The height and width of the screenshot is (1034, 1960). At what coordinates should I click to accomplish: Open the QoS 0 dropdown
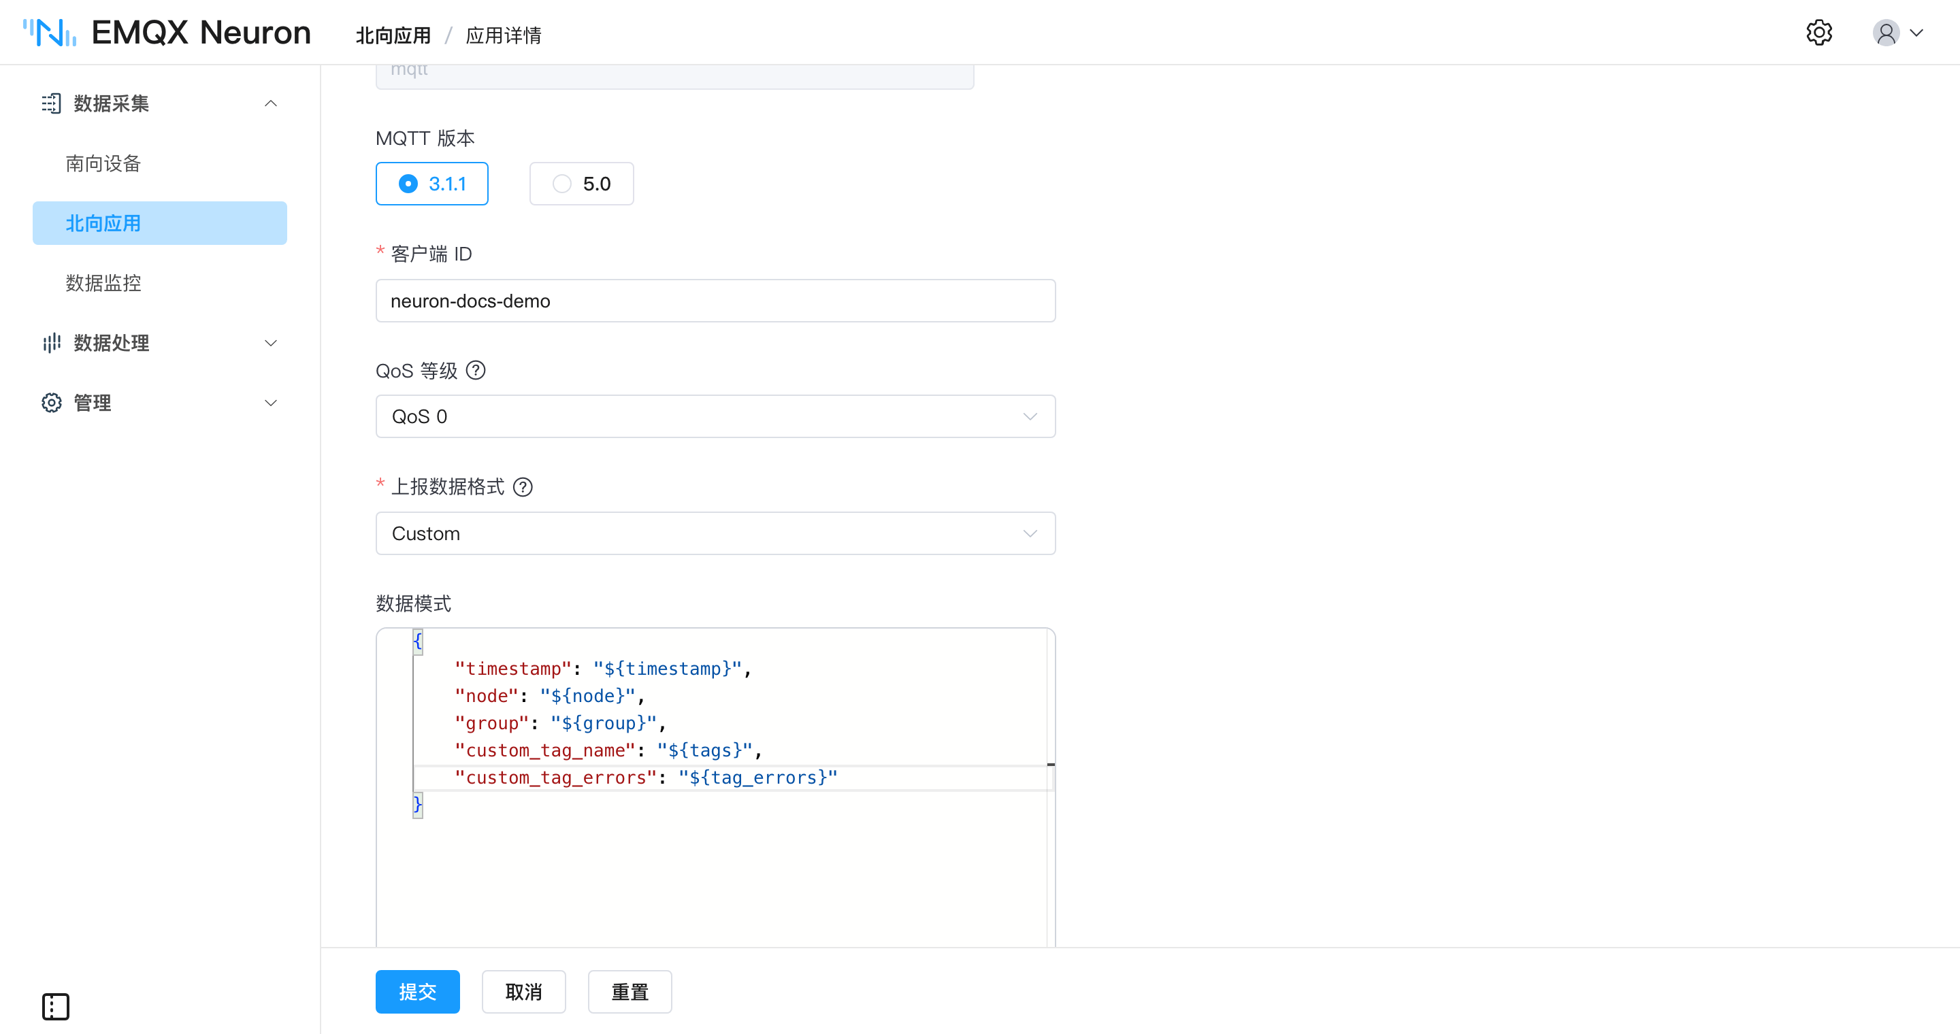715,416
